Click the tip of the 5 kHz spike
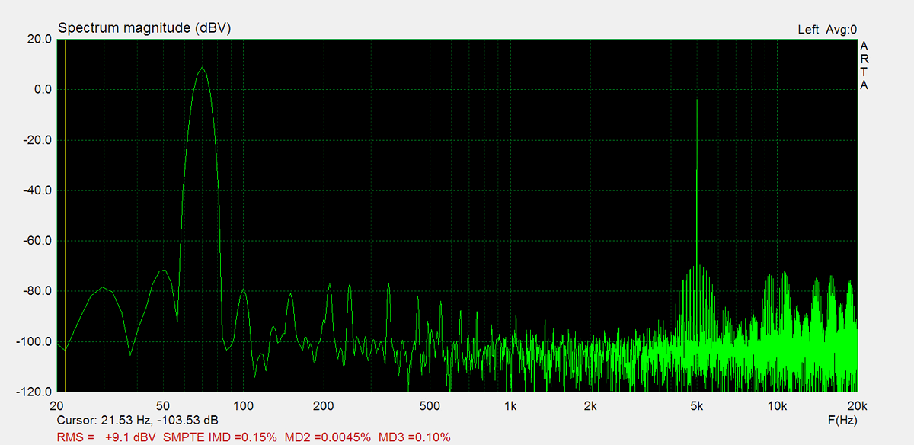 click(x=696, y=101)
